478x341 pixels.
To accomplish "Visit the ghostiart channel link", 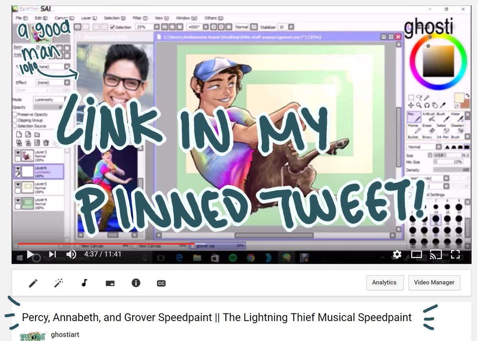I will pyautogui.click(x=65, y=334).
